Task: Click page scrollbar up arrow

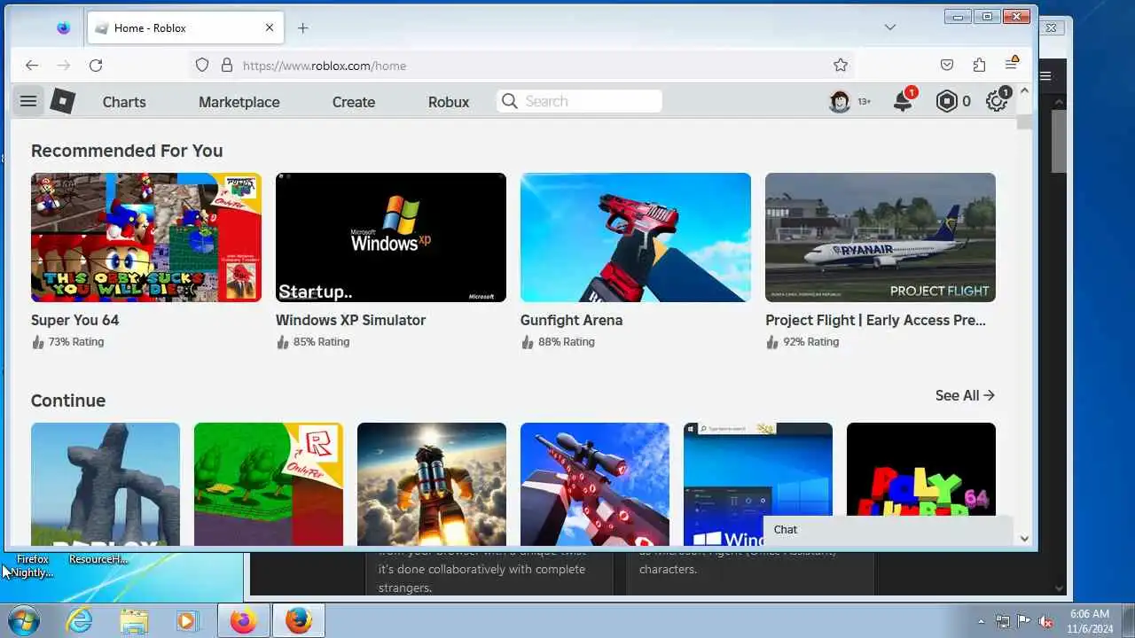Action: pos(1024,90)
